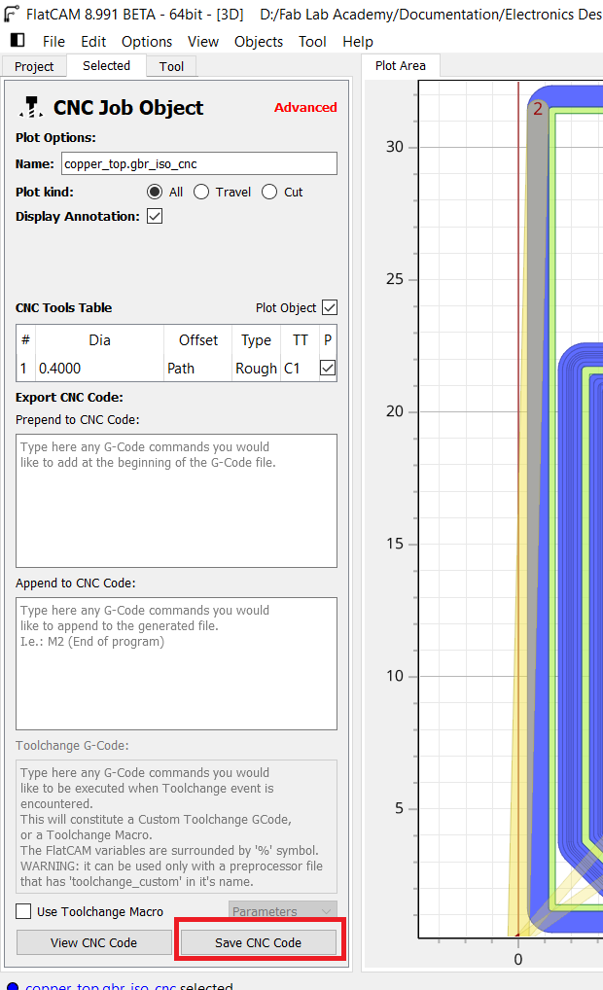Select the All plot kind radio button
Screen dimensions: 603x990
tap(154, 192)
